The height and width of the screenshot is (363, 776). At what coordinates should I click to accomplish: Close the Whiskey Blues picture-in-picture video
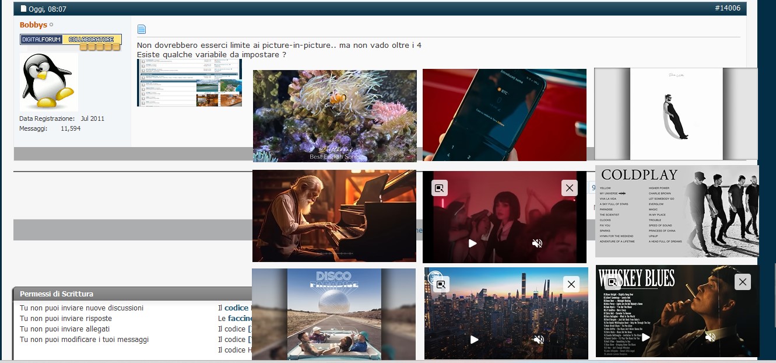pyautogui.click(x=742, y=282)
